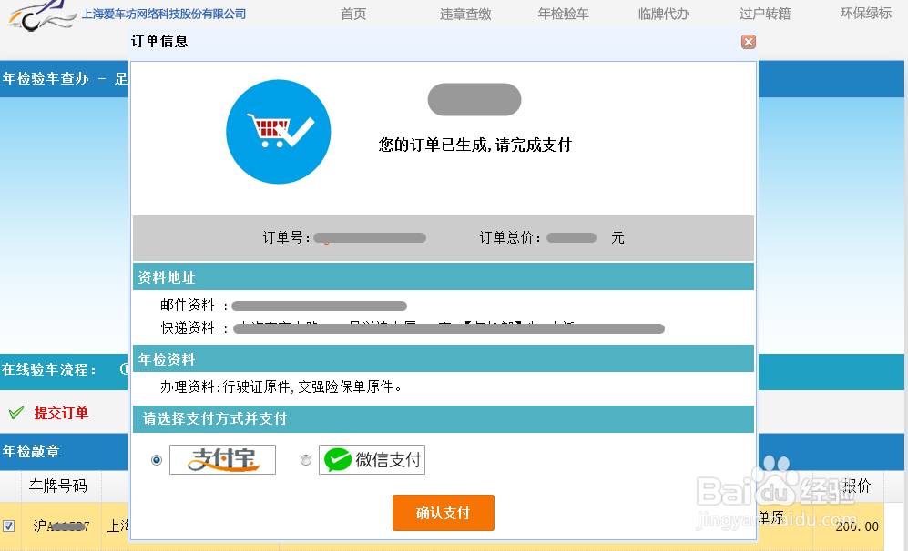This screenshot has height=551, width=908.
Task: Click the 订单信息 dialog title
Action: tap(159, 41)
